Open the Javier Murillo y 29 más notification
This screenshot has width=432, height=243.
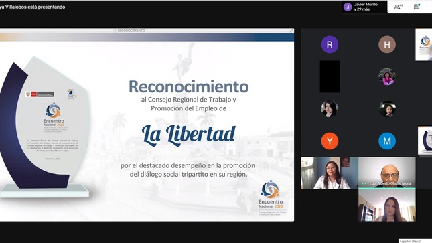point(364,7)
